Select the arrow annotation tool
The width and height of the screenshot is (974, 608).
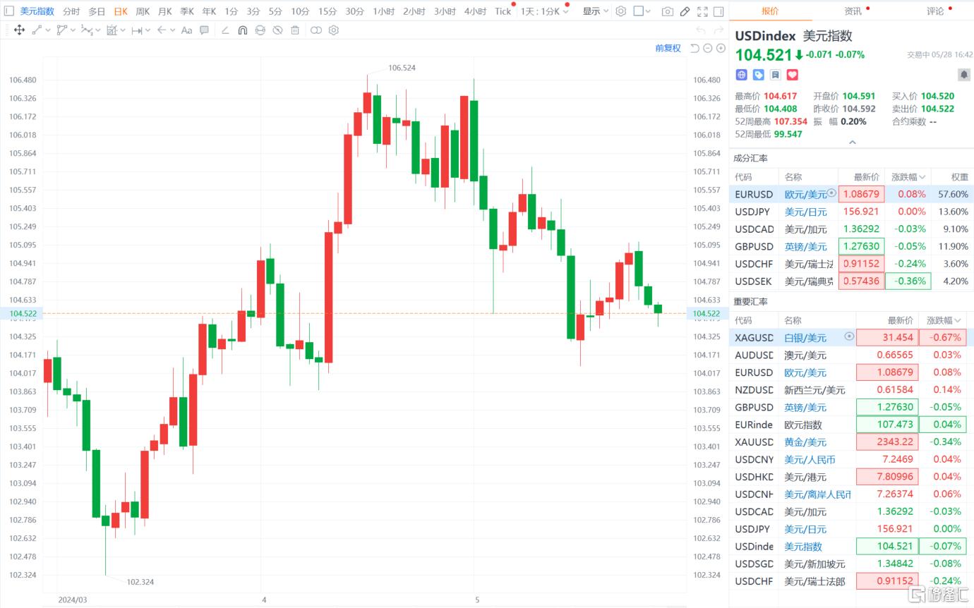tap(162, 30)
